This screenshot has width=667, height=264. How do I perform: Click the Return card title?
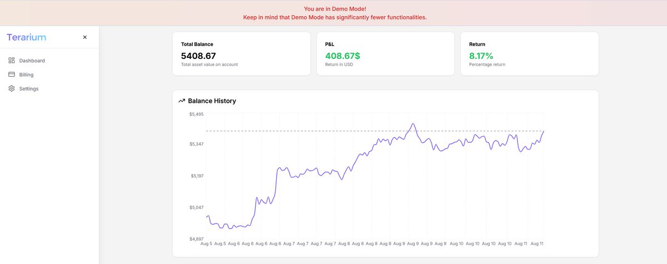[477, 44]
